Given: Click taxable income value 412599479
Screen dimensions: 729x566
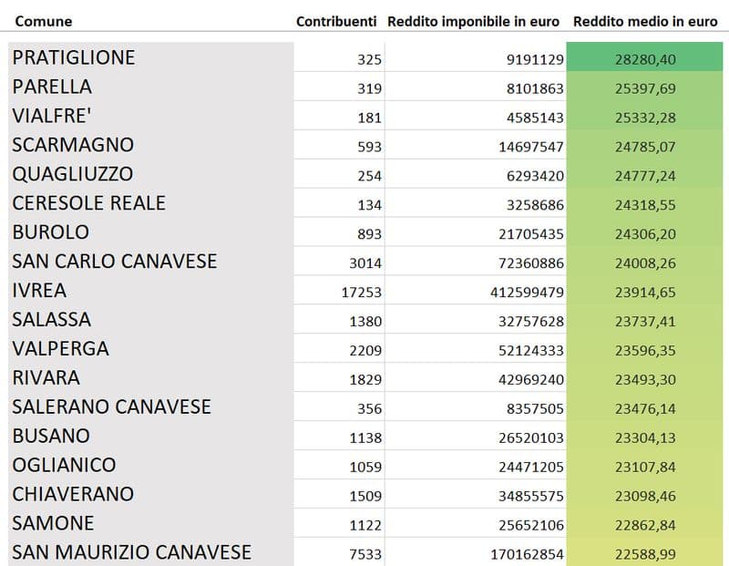Looking at the screenshot, I should [x=527, y=293].
